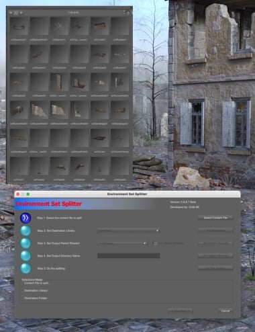Click the Step 5: Do the splitting label
The width and height of the screenshot is (255, 332).
click(51, 268)
